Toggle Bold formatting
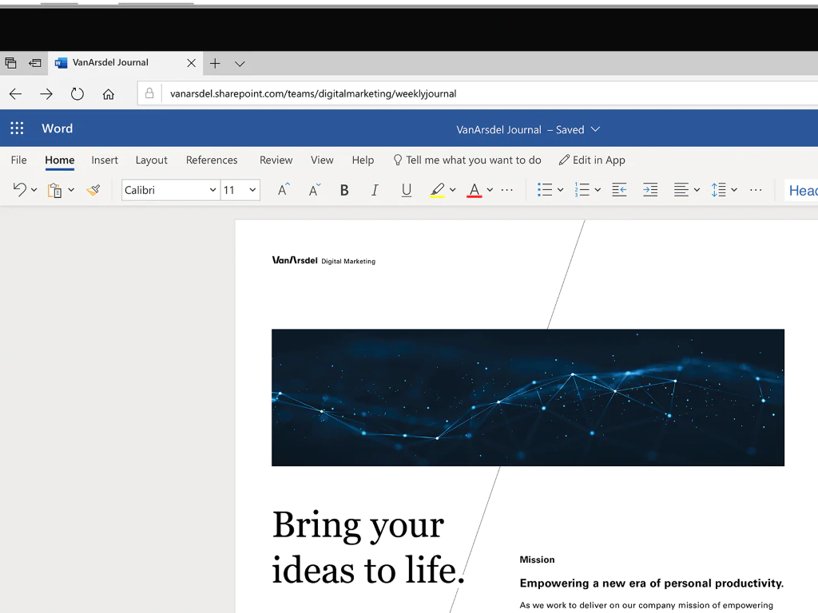 344,190
